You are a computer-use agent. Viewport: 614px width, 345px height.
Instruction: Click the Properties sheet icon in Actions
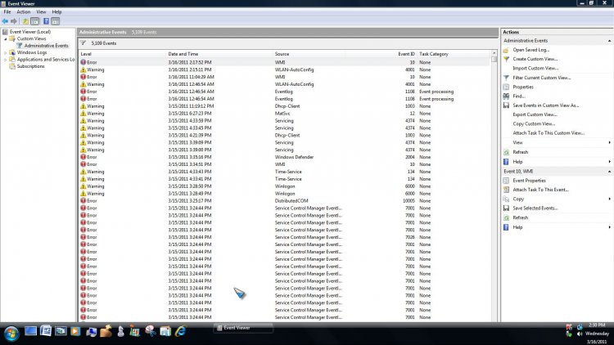pyautogui.click(x=506, y=87)
